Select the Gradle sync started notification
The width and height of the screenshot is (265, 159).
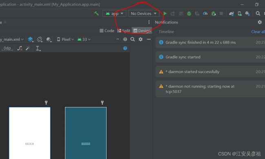[x=210, y=57]
